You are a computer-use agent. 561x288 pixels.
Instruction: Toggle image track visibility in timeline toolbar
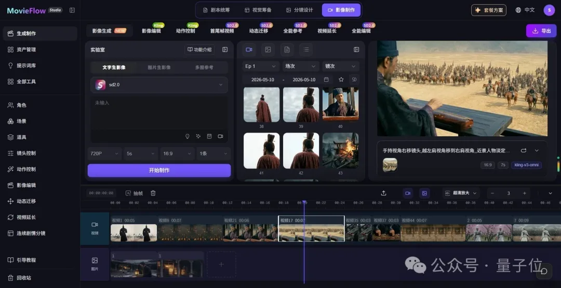(x=424, y=193)
